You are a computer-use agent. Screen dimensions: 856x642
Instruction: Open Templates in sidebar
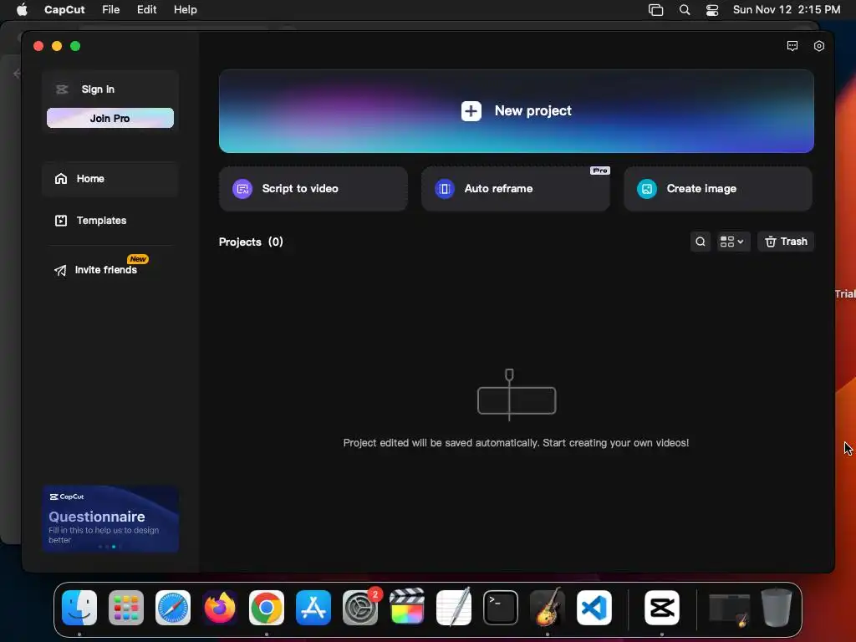tap(110, 221)
